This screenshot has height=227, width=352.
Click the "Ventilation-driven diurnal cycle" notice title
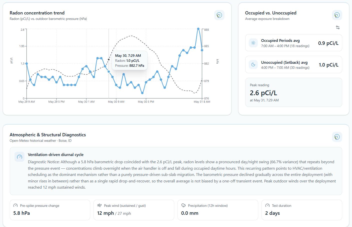[56, 155]
